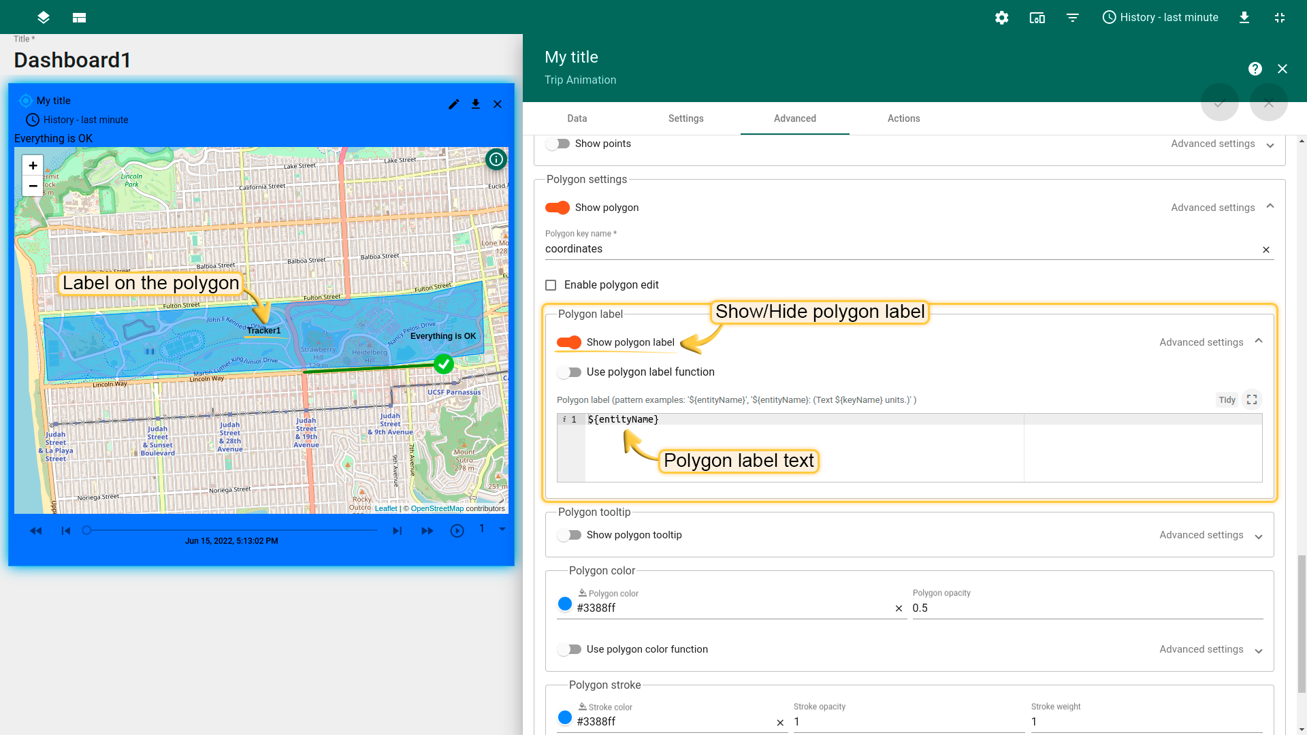Expand label editor to fullscreen
1307x735 pixels.
pos(1252,400)
